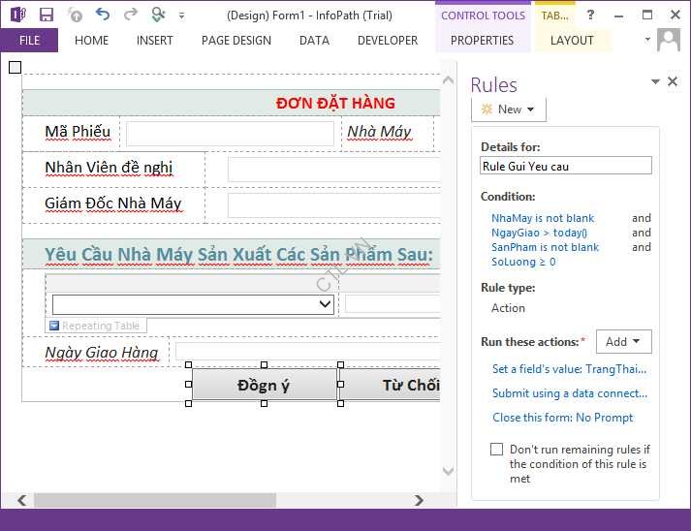The height and width of the screenshot is (531, 691).
Task: Expand the Add action dropdown
Action: [623, 341]
